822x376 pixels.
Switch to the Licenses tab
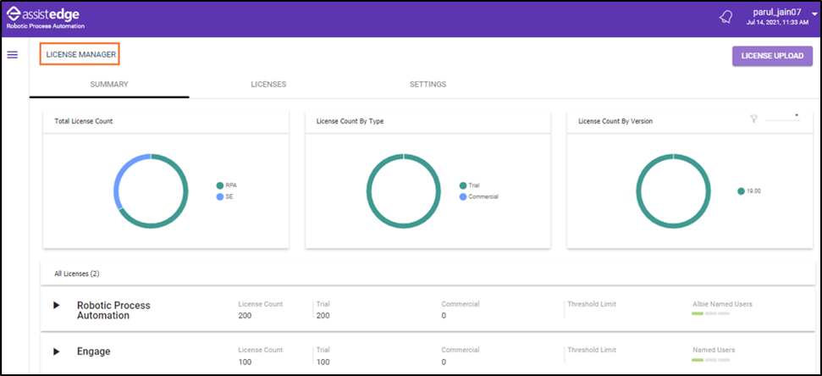click(268, 85)
